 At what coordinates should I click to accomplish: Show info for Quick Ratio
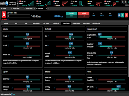point(10,79)
